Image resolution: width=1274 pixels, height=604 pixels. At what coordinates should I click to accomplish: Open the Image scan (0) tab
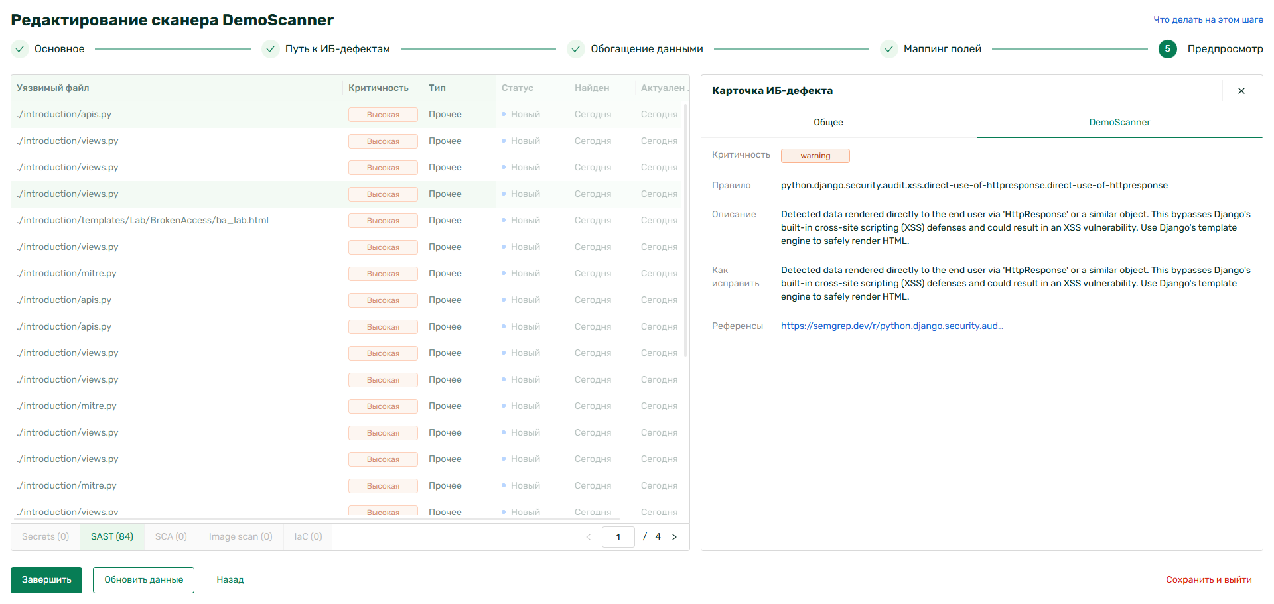(241, 537)
